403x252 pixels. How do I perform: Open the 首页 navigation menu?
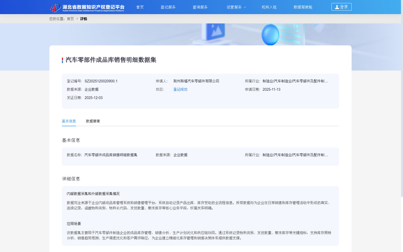(140, 7)
